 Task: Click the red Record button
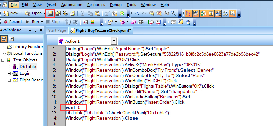pyautogui.click(x=13, y=22)
